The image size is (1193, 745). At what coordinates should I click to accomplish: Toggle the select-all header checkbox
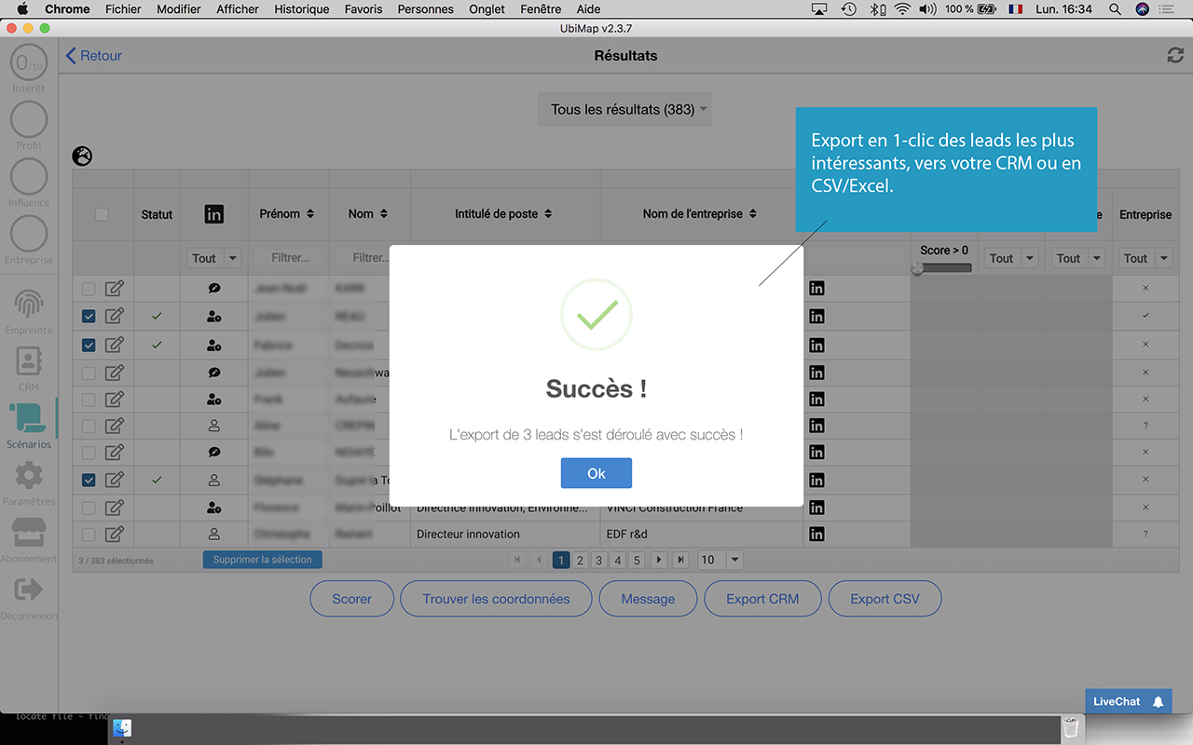pyautogui.click(x=102, y=214)
